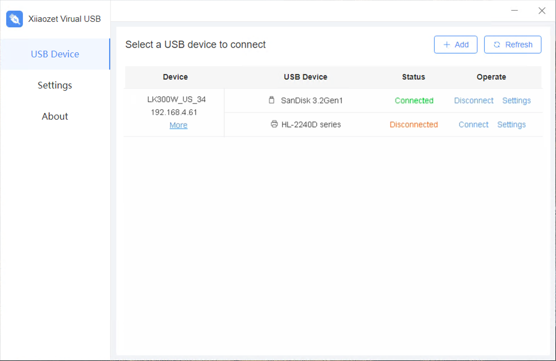Screen dimensions: 556x361
Task: Click the SanDisk flash drive icon
Action: (271, 100)
